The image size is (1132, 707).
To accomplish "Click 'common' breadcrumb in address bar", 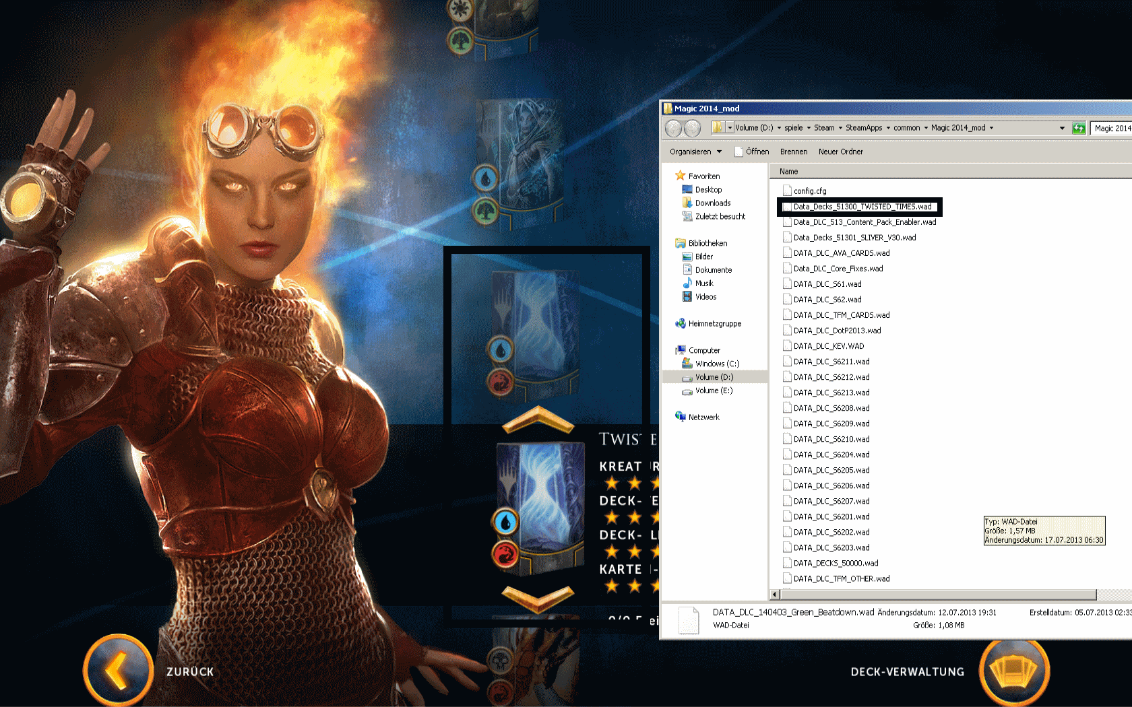I will (906, 128).
